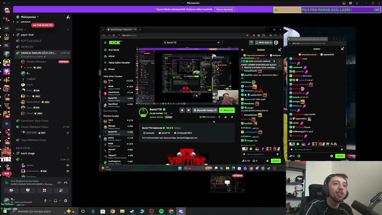Open Discord members invite icon
The width and height of the screenshot is (382, 215).
pyautogui.click(x=68, y=17)
